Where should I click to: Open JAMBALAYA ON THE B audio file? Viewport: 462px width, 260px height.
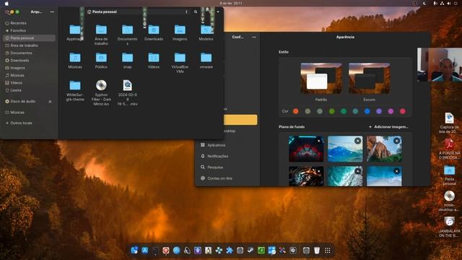(449, 222)
